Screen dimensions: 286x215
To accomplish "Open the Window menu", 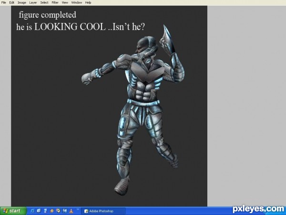I will tap(77, 2).
